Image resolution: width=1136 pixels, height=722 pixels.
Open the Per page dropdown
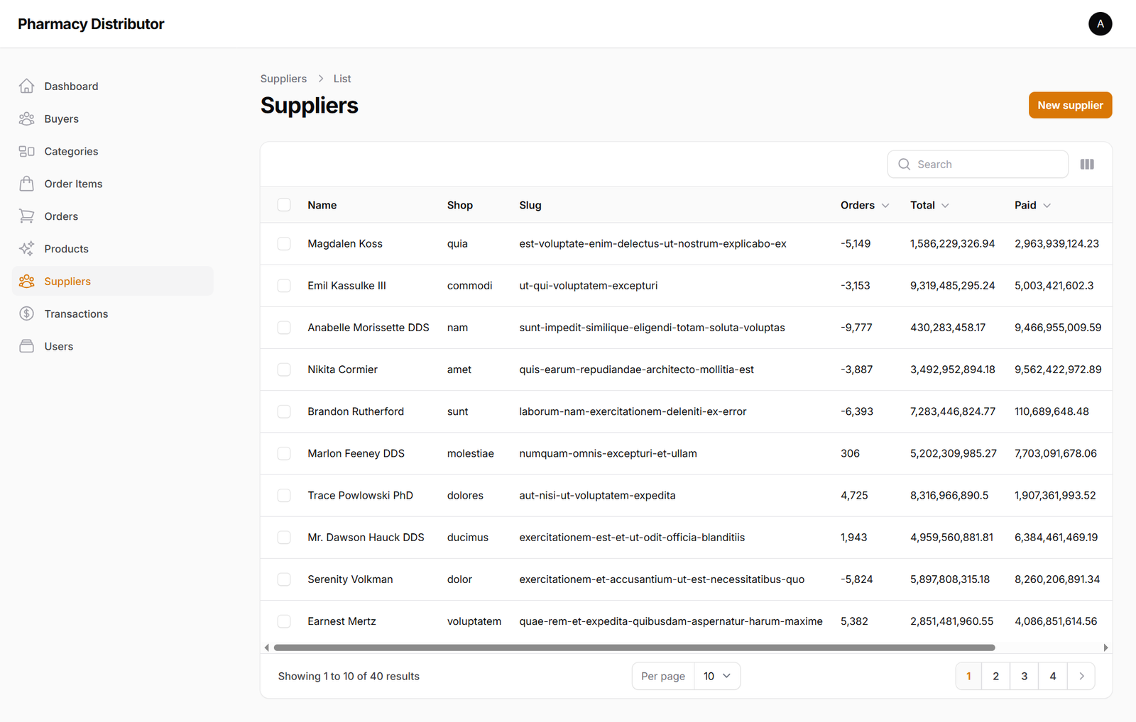click(x=716, y=676)
